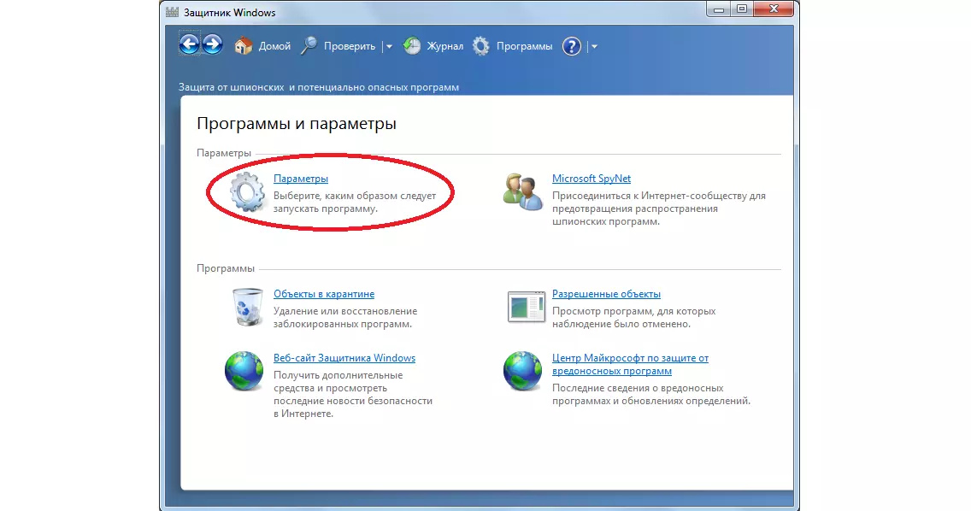
Task: Click globe icon beside Веб-сайт Защитника Windows
Action: pyautogui.click(x=244, y=371)
